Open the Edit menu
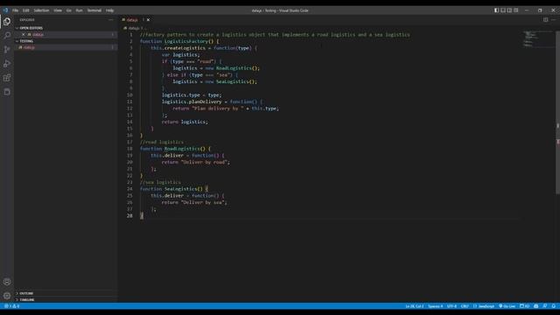The image size is (560, 315). click(x=26, y=10)
